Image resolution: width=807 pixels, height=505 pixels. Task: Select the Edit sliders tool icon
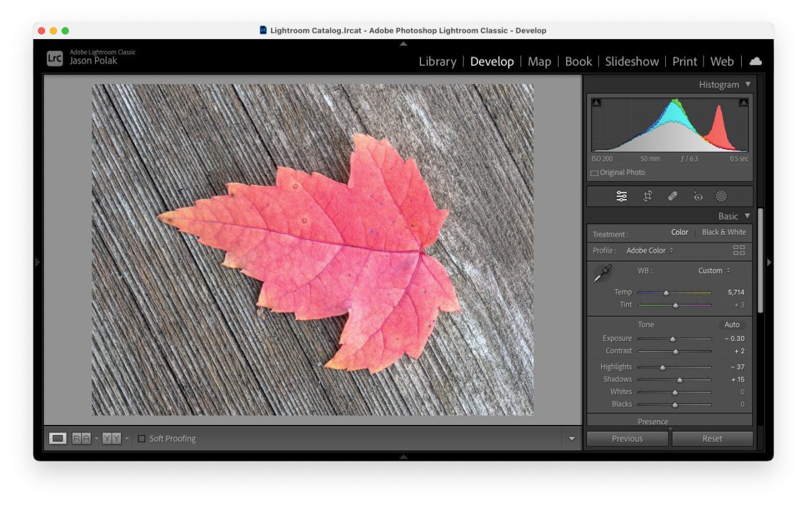[621, 196]
